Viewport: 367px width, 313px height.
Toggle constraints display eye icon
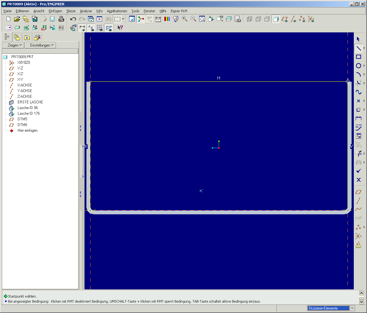91,28
